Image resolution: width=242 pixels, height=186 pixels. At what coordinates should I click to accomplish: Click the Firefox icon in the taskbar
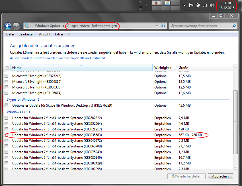pyautogui.click(x=156, y=3)
